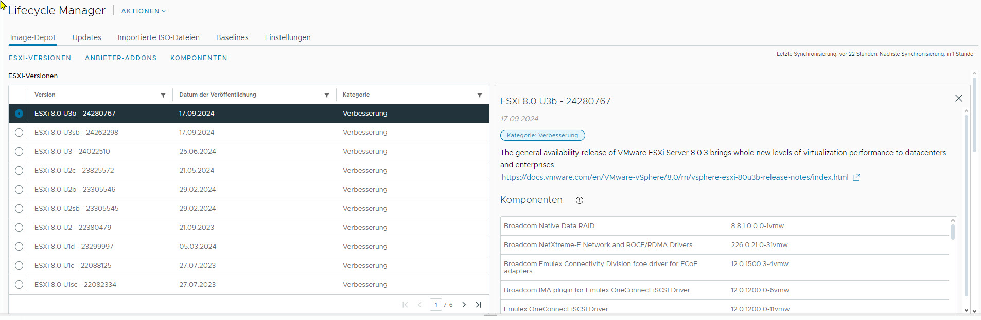Click the page number input field
The image size is (981, 320).
436,305
